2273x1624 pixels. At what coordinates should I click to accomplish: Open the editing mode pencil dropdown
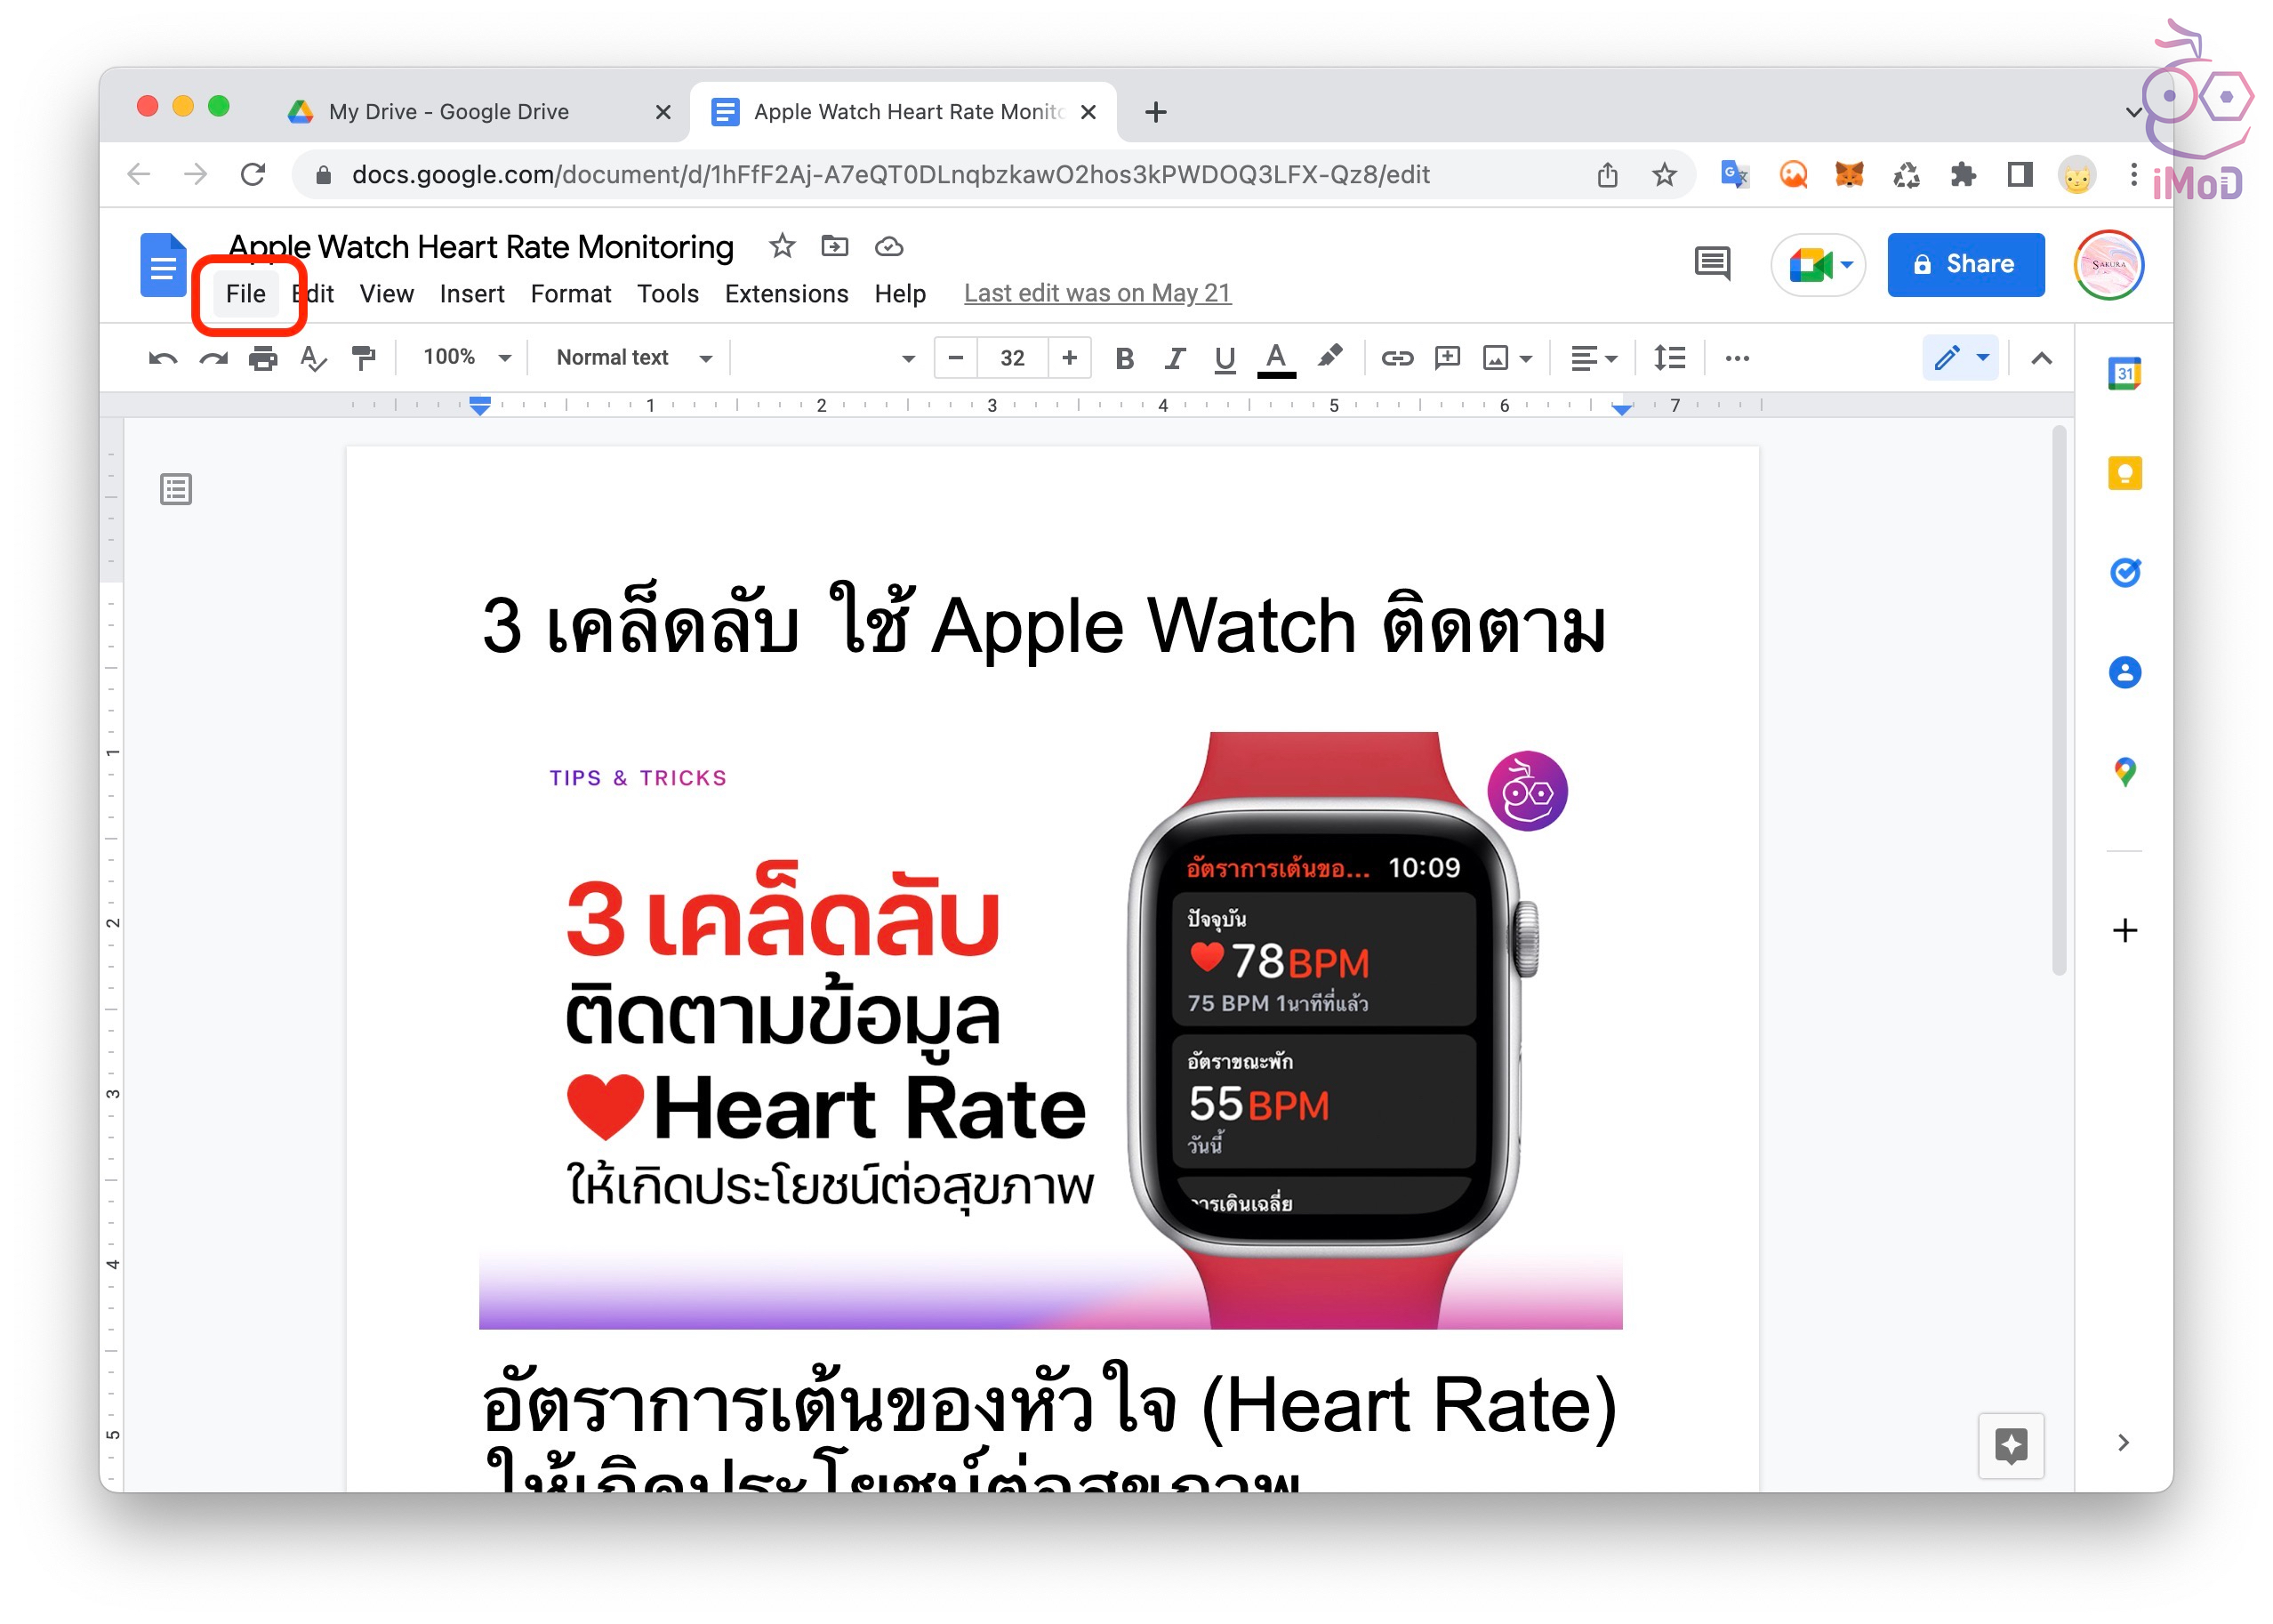click(1960, 358)
